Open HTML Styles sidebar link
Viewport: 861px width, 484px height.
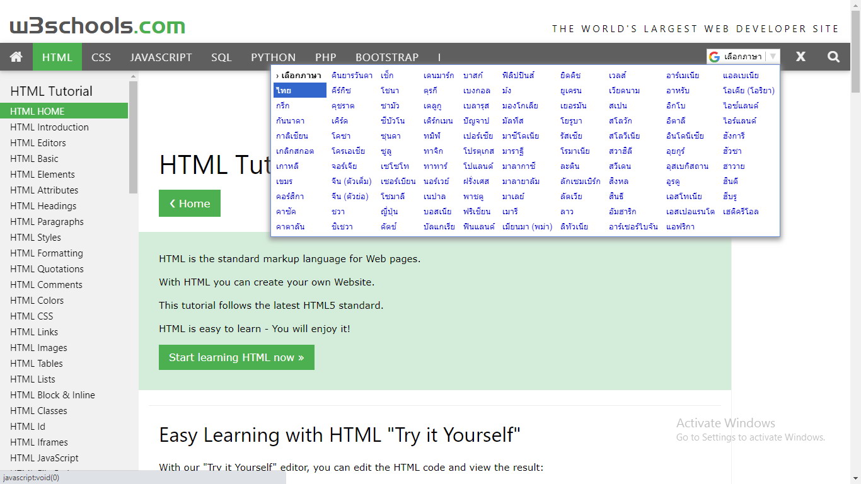(35, 237)
